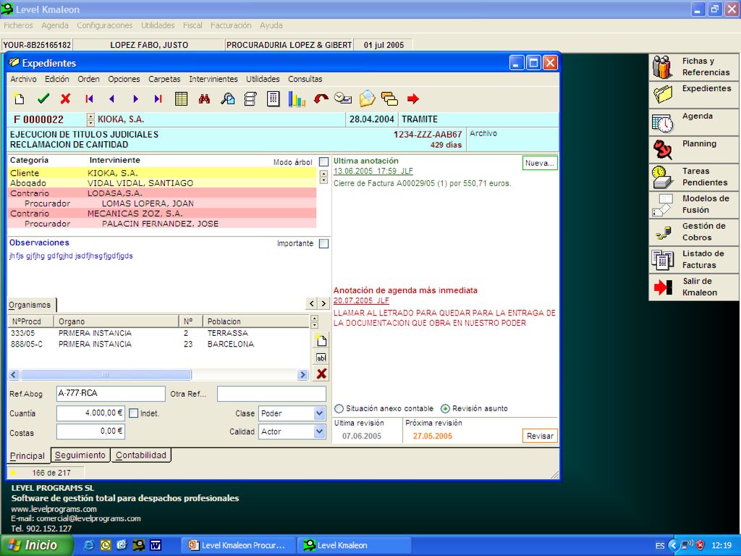Delete organismo with red X icon

321,374
